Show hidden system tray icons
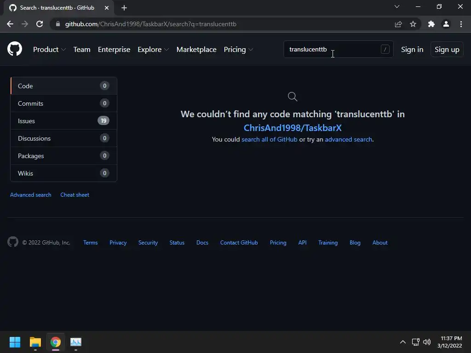 [x=403, y=342]
